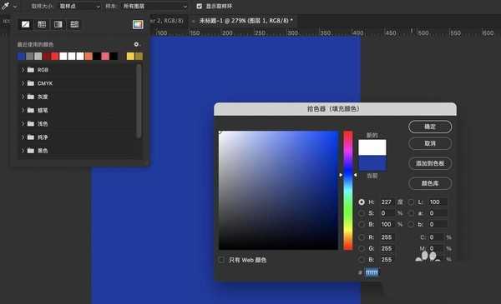
Task: Click the 拾色器（填充颜色）dialog title bar
Action: click(x=335, y=109)
